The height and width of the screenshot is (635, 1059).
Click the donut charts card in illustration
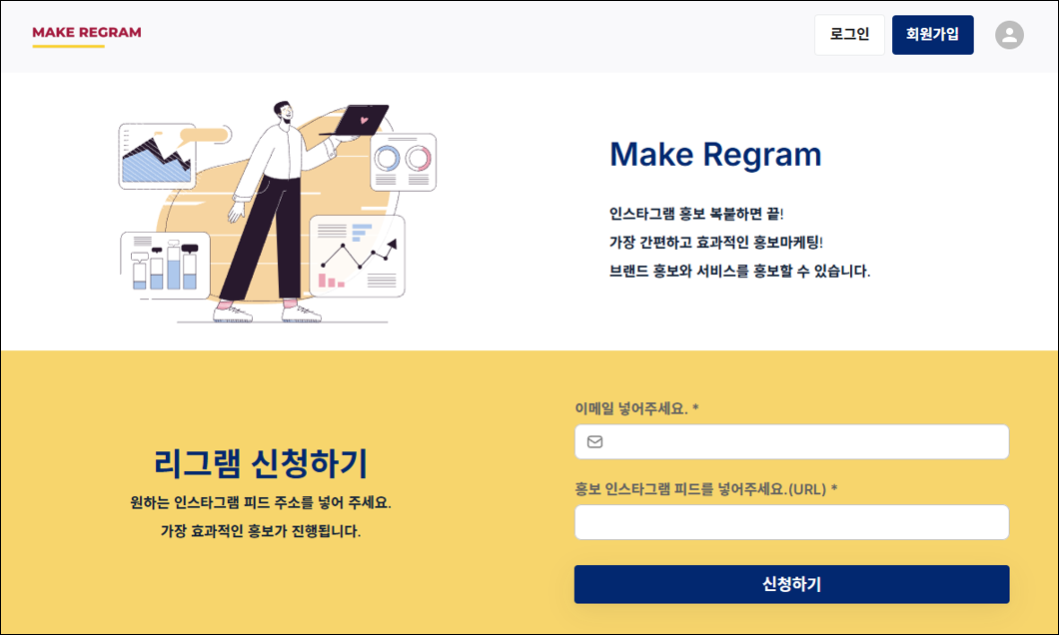(x=404, y=162)
